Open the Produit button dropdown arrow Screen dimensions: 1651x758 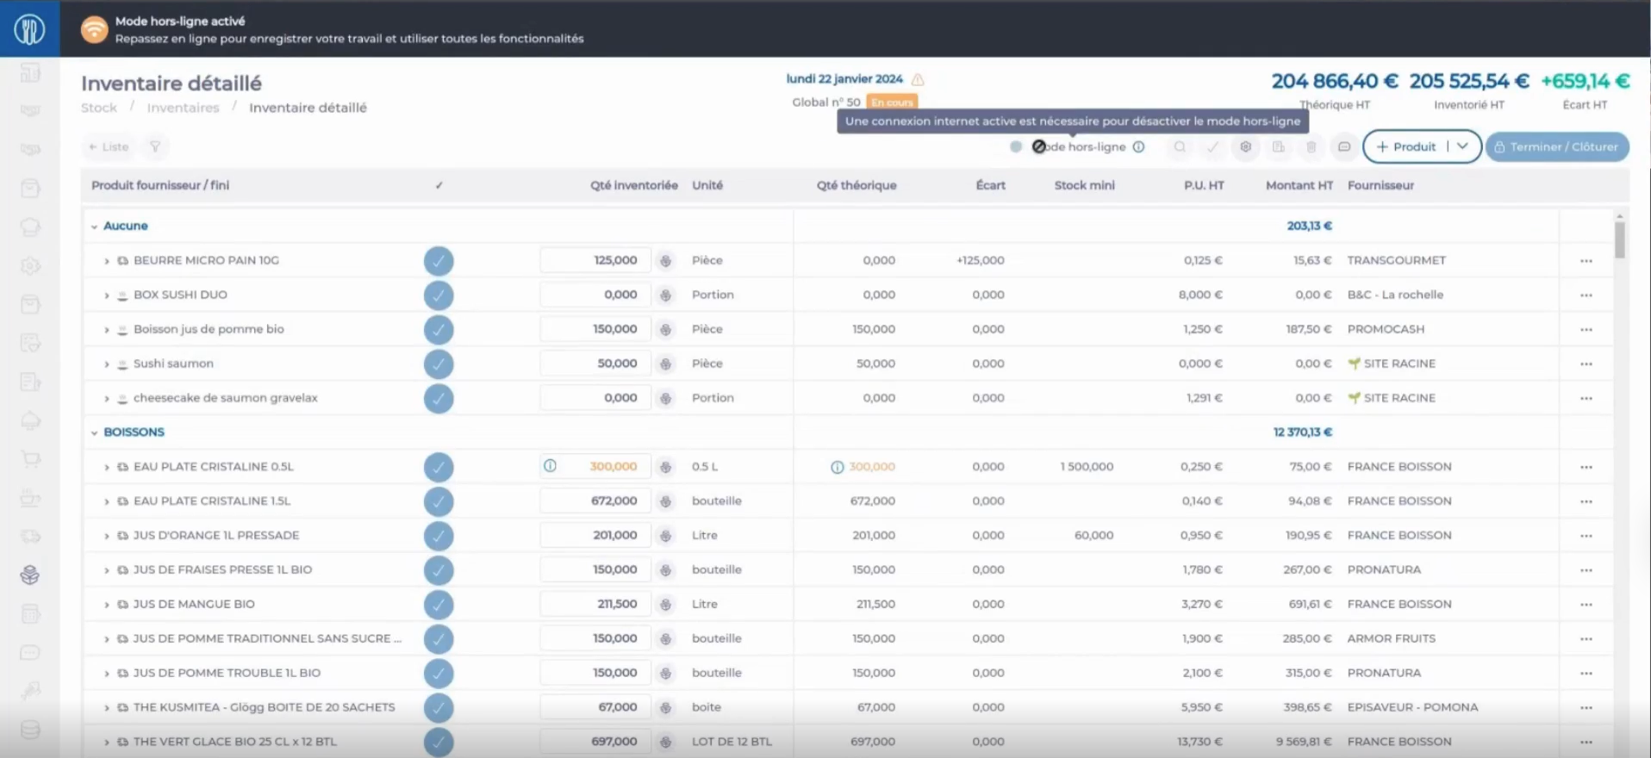tap(1462, 146)
